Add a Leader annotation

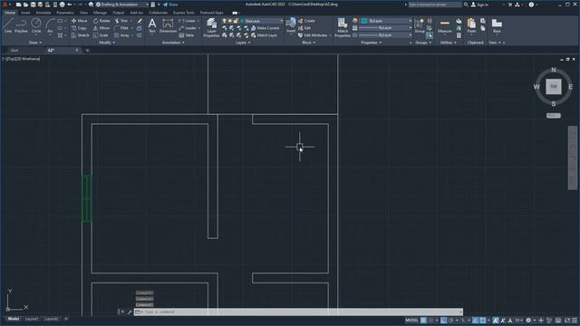pos(188,28)
